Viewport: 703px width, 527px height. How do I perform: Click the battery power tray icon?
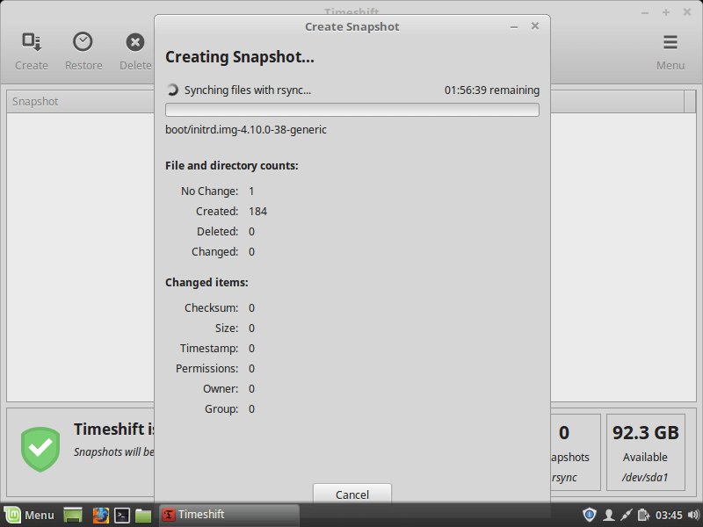coord(643,515)
